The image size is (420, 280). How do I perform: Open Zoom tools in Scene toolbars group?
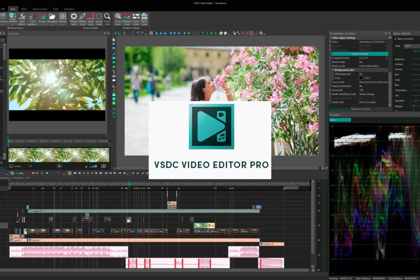[x=107, y=19]
